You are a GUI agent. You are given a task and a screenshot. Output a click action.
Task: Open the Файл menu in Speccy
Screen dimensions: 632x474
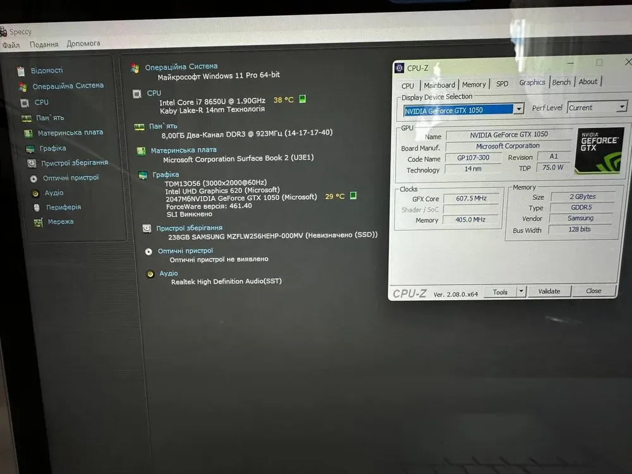[11, 45]
